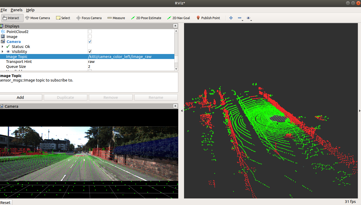The height and width of the screenshot is (205, 361).
Task: Click the Camera panel title icon
Action: (x=2, y=106)
